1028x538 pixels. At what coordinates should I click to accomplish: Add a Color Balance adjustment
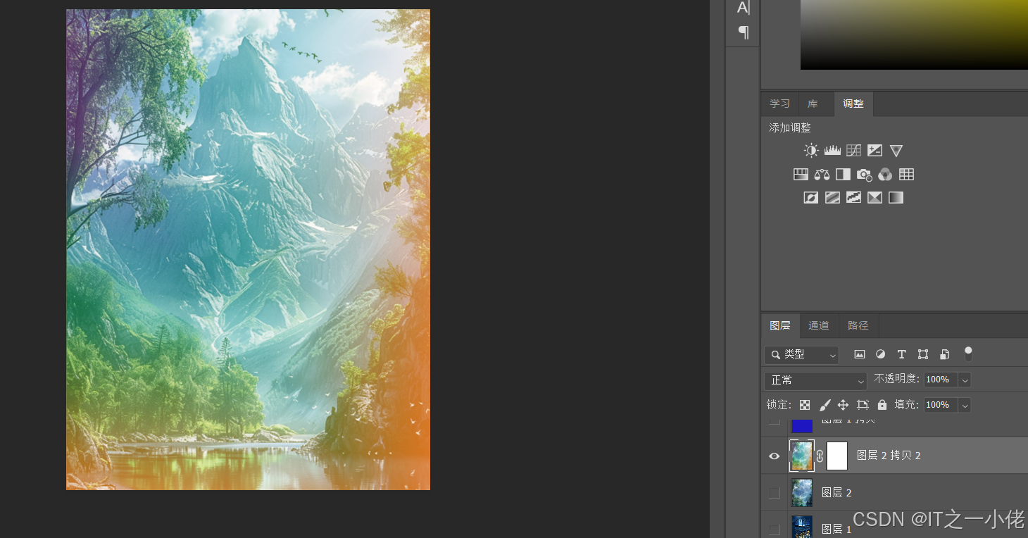click(822, 174)
